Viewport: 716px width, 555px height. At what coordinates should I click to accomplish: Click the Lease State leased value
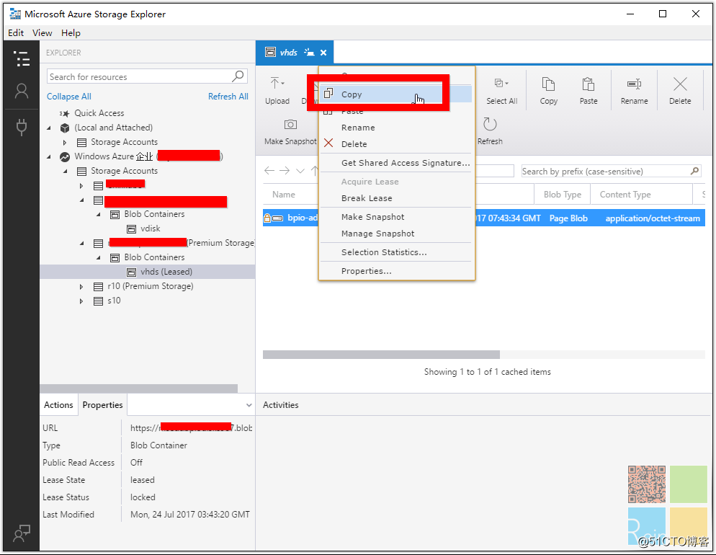click(x=143, y=479)
